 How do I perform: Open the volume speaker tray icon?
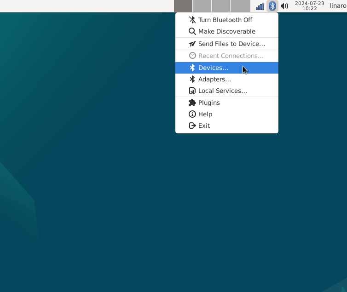[284, 6]
